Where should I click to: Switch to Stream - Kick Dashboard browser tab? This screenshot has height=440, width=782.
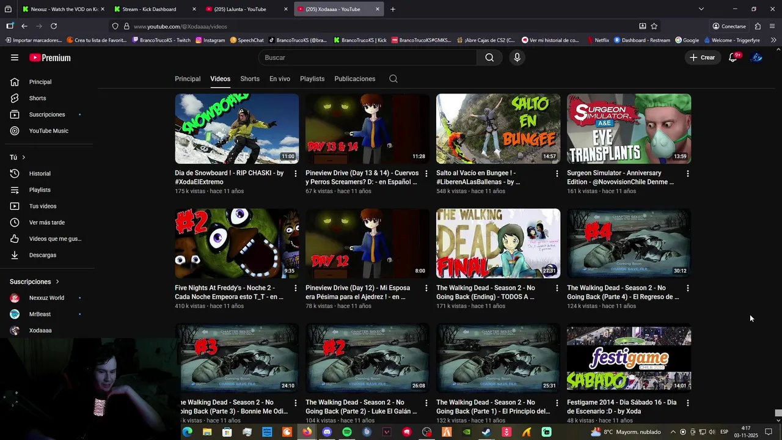[x=156, y=9]
